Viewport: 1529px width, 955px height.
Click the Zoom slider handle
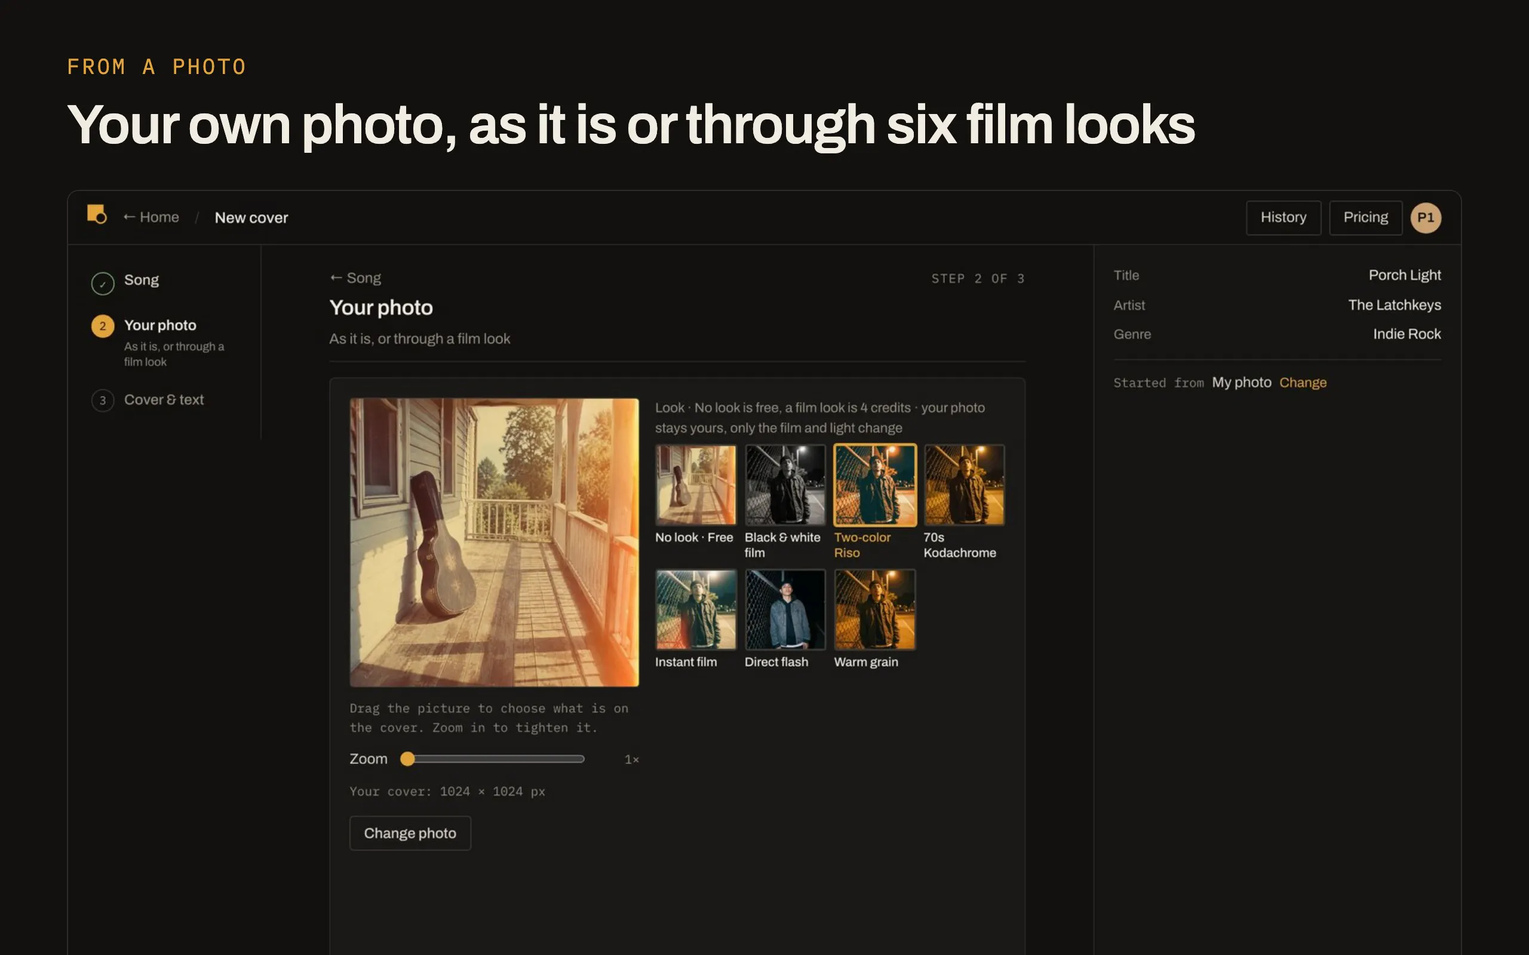(x=407, y=759)
